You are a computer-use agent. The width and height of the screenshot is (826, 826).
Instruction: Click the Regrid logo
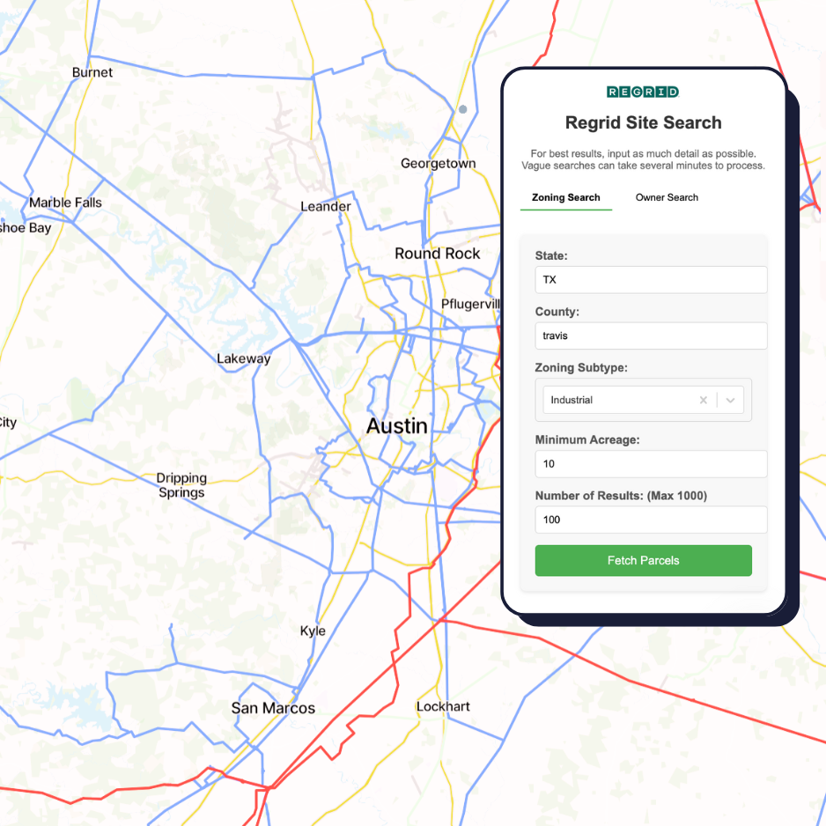click(x=643, y=92)
